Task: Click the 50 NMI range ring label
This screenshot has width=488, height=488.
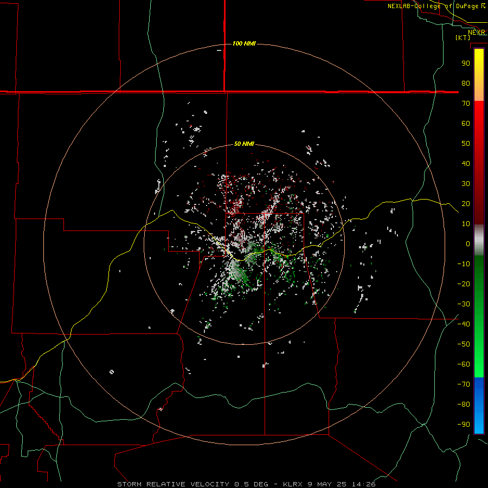Action: point(244,144)
